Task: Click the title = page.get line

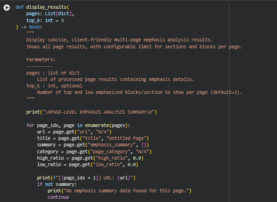Action: pyautogui.click(x=92, y=138)
